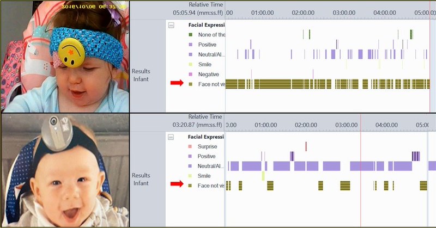The height and width of the screenshot is (228, 436).
Task: Select the Positive row in the top panel
Action: pos(207,45)
